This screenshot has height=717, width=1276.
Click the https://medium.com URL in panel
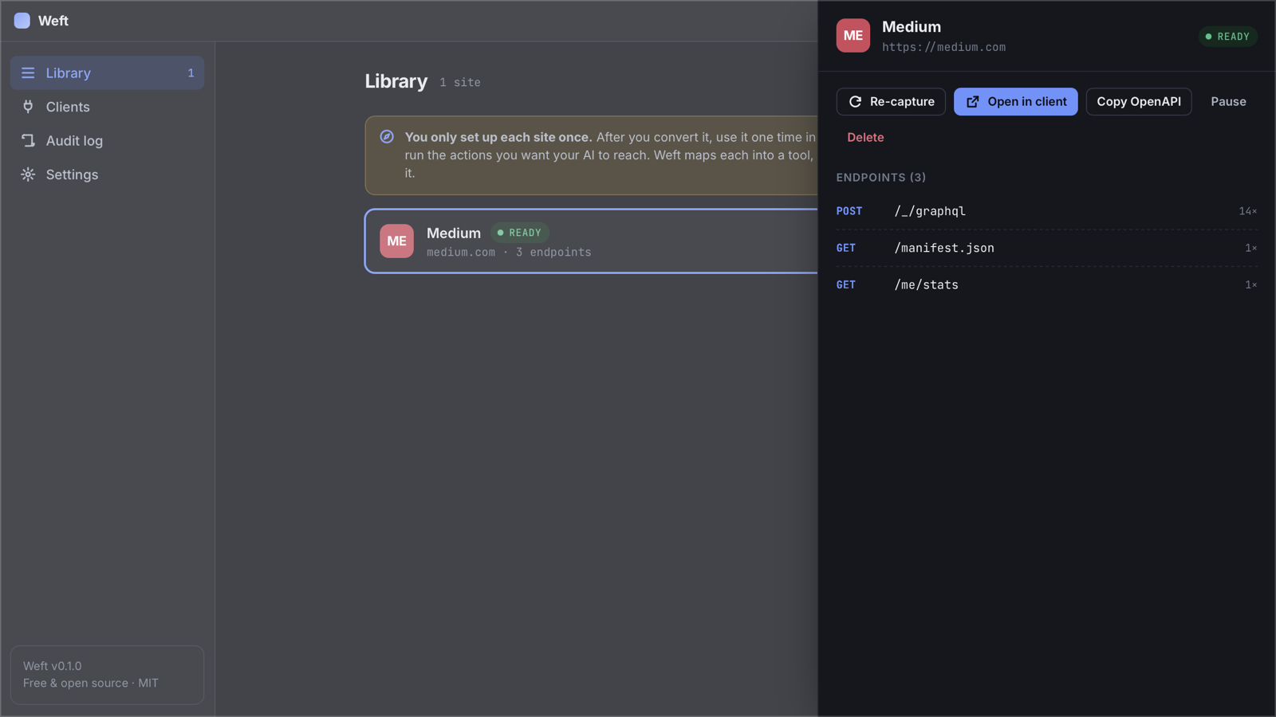point(943,47)
